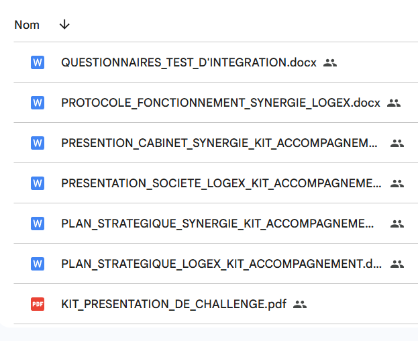Sort files by the Nom column header

27,25
